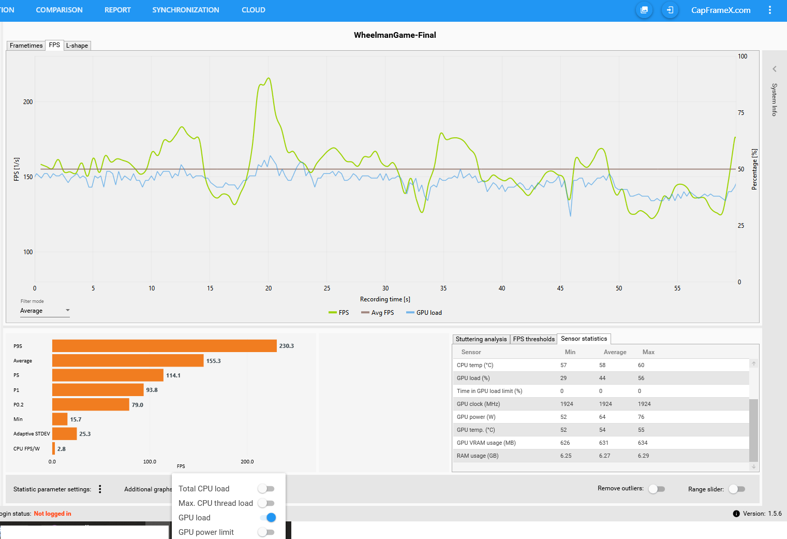Click the P0.2 bar showing 79.0
The width and height of the screenshot is (787, 539).
click(91, 404)
